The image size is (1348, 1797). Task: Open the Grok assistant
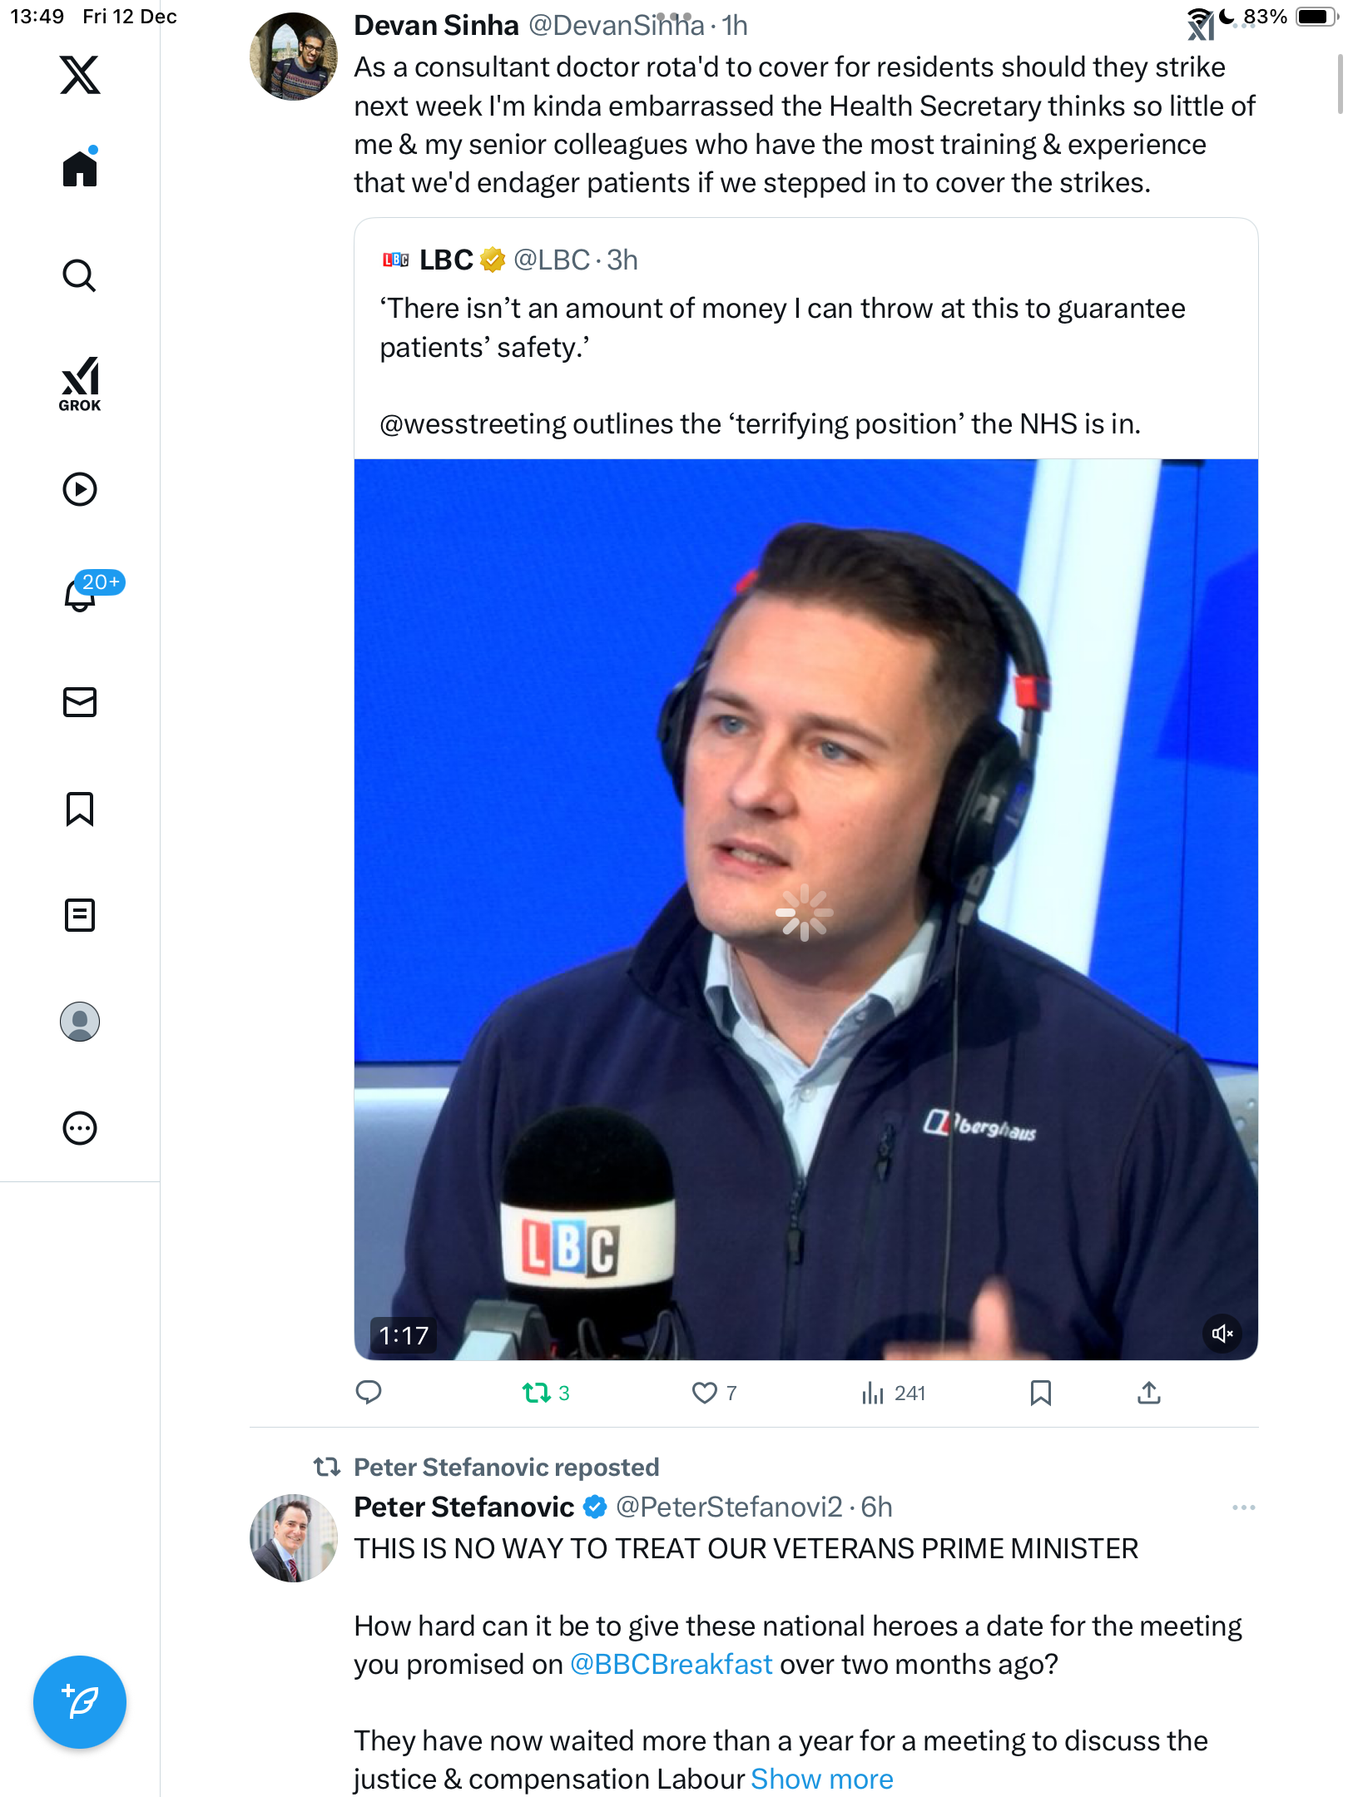(x=80, y=384)
